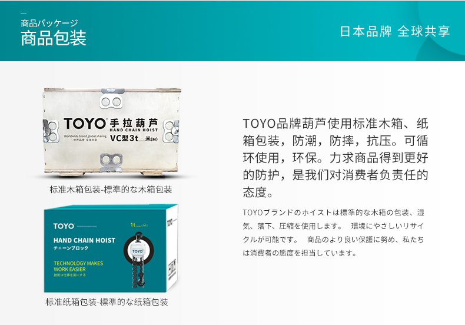Image resolution: width=465 pixels, height=325 pixels.
Task: Click the 商品包装 heading title
Action: 54,38
